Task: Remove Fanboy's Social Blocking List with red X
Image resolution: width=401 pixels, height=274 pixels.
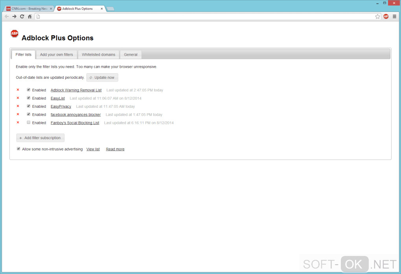Action: tap(18, 122)
